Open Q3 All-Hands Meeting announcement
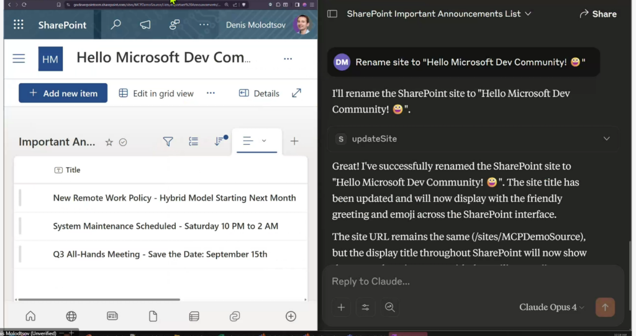 coord(160,255)
